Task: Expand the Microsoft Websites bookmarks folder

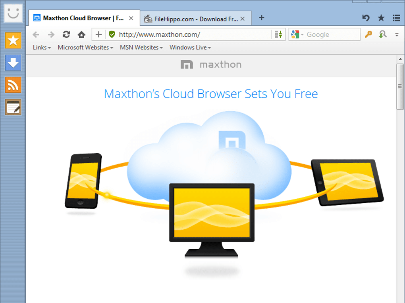Action: 85,48
